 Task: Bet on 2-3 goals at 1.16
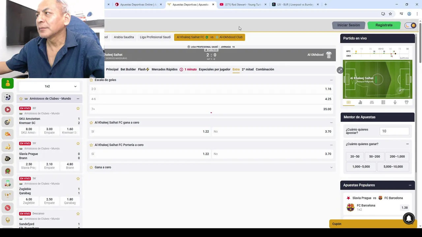pyautogui.click(x=211, y=89)
